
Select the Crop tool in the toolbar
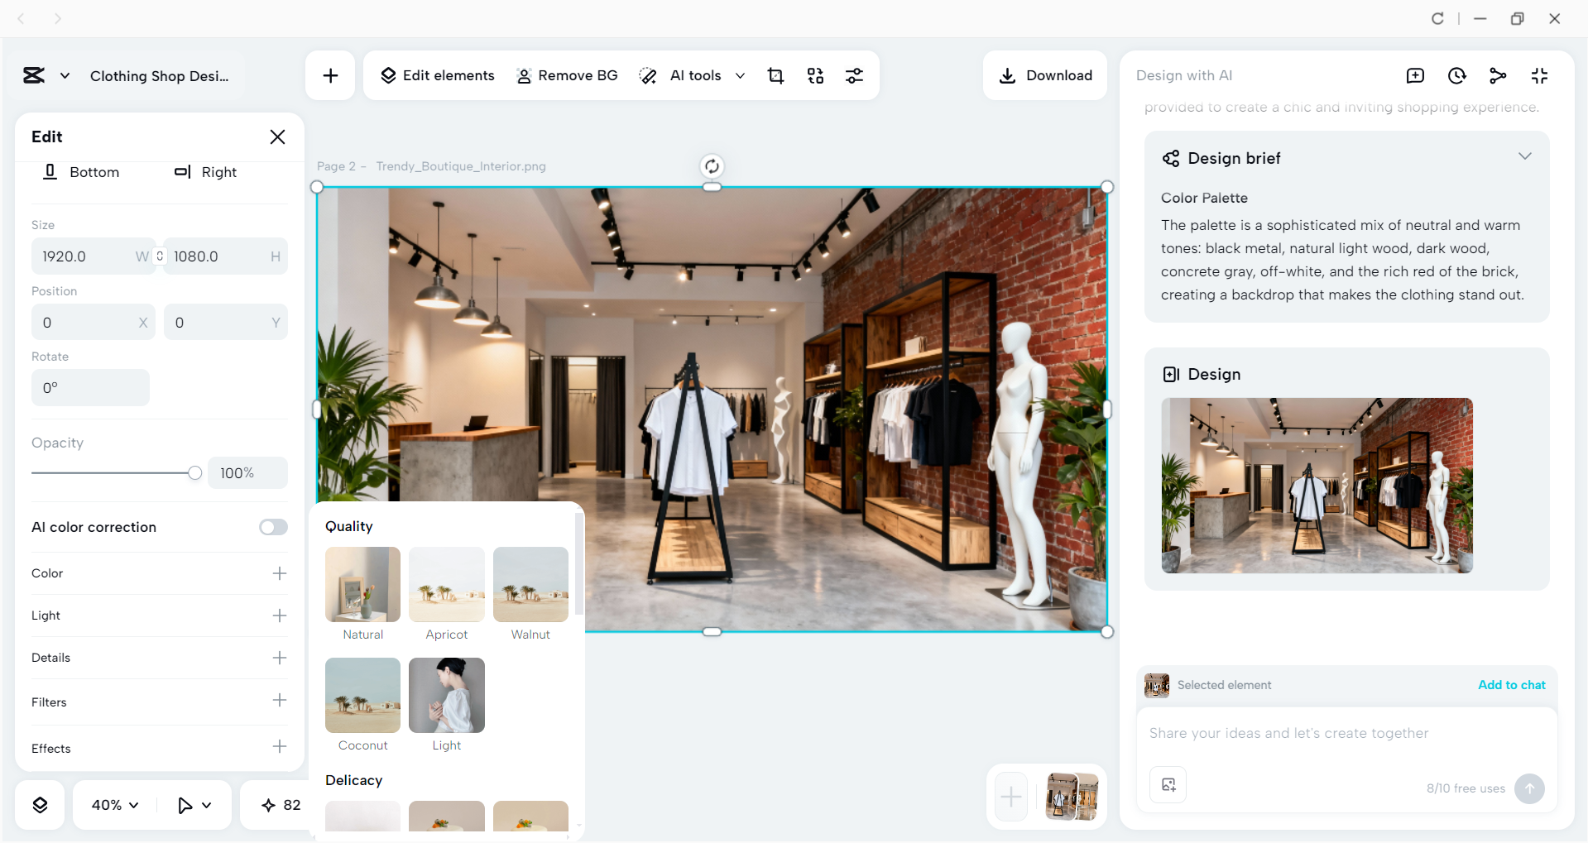[x=775, y=75]
